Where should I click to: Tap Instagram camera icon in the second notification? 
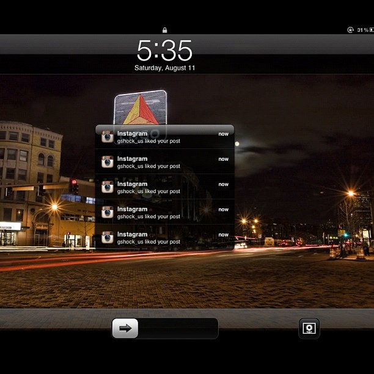coord(108,162)
